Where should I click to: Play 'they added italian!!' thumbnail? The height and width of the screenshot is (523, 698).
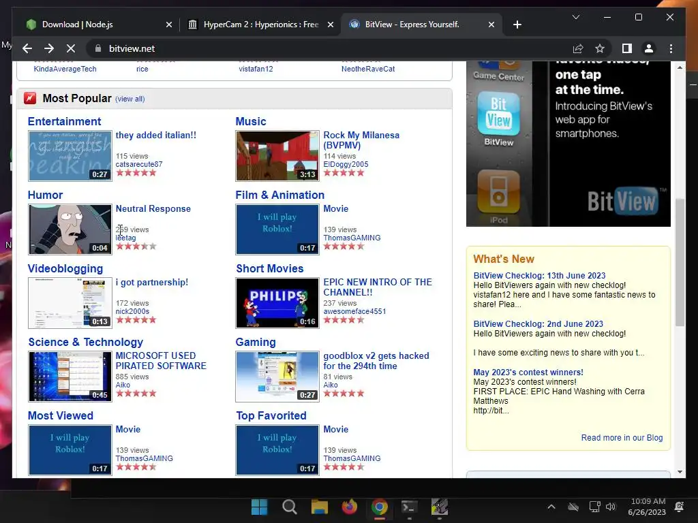coord(70,156)
